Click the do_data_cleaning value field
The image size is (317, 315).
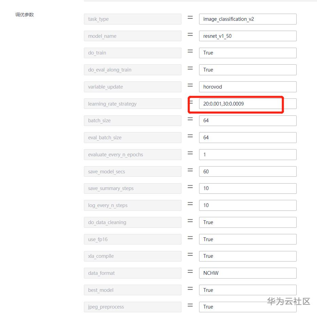pyautogui.click(x=247, y=222)
